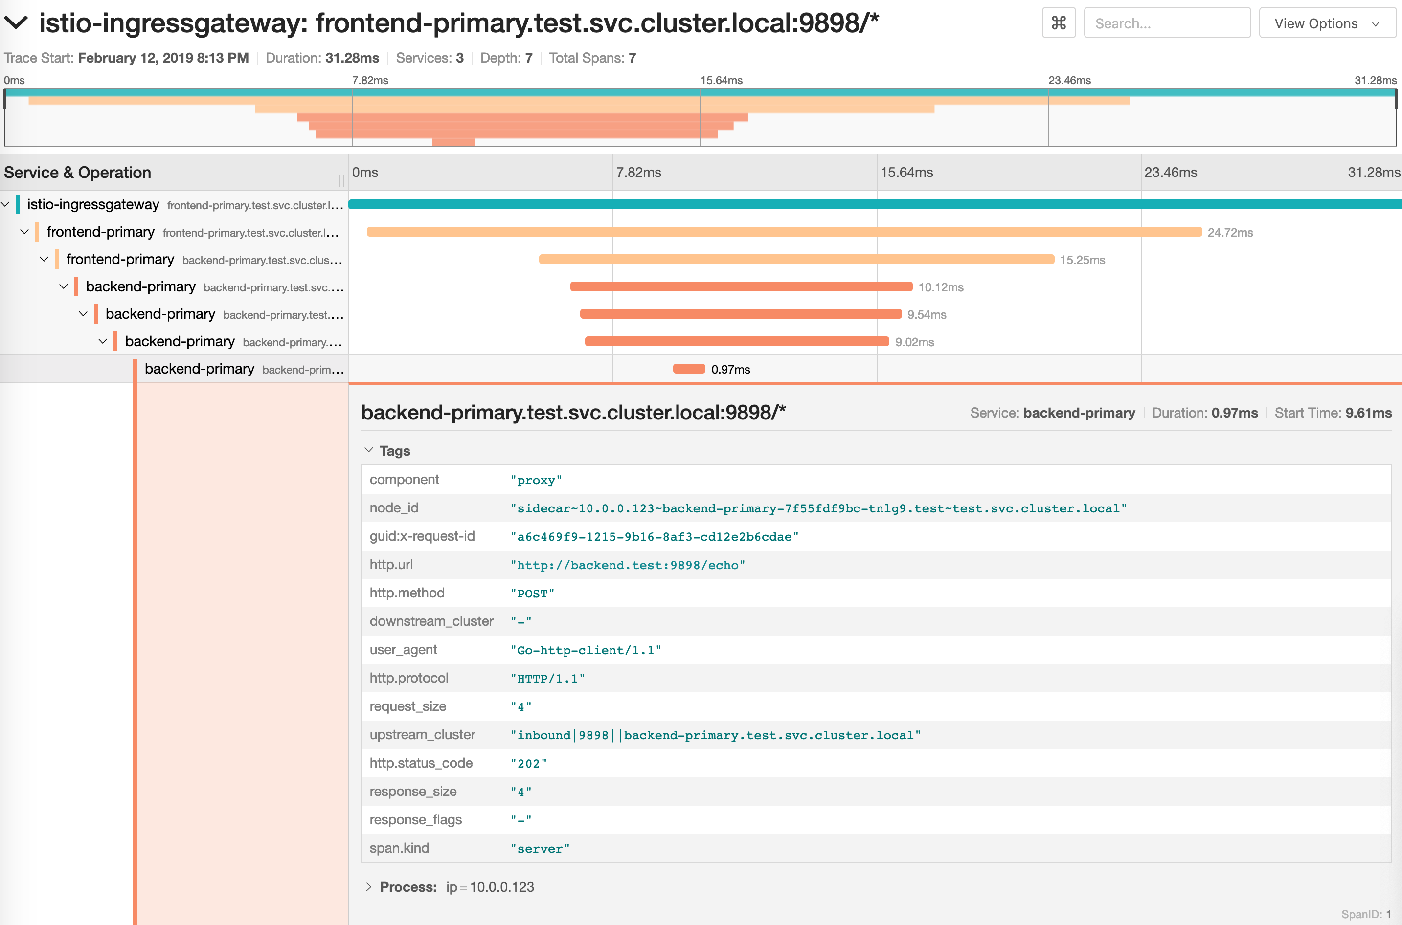Screen dimensions: 1402x925
Task: Click the column divider resize handle
Action: (342, 180)
